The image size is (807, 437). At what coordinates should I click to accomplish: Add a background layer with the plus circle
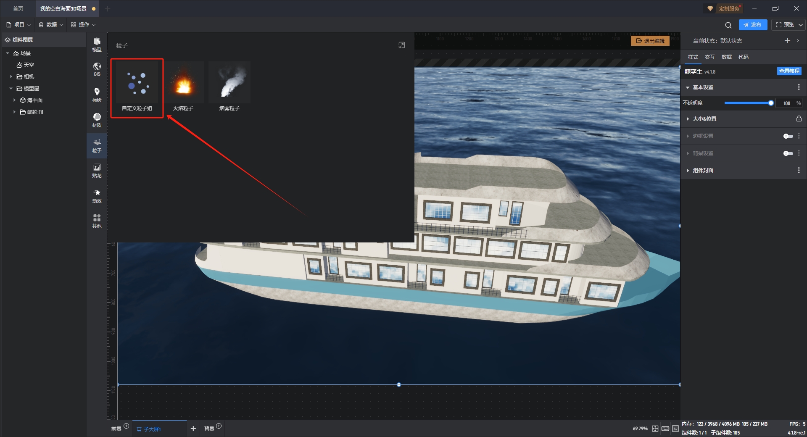click(x=219, y=426)
